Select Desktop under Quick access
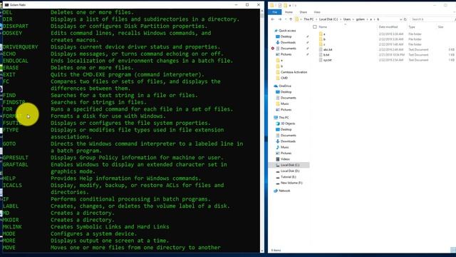 [x=286, y=36]
